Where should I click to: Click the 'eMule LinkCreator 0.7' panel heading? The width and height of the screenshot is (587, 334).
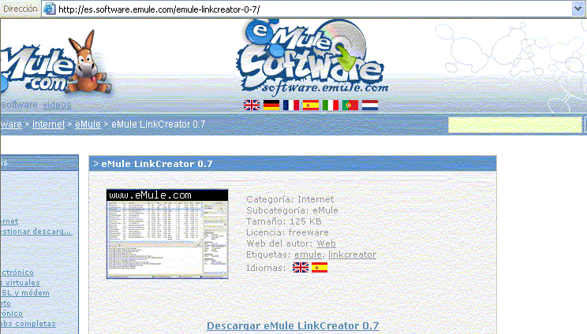pyautogui.click(x=156, y=164)
